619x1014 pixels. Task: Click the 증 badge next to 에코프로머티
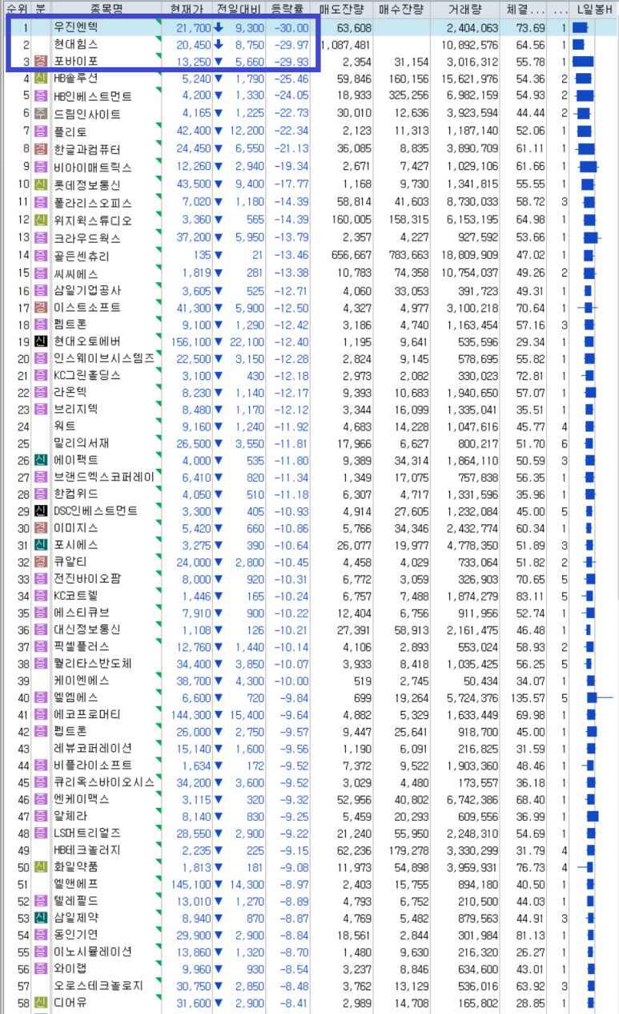[x=40, y=714]
